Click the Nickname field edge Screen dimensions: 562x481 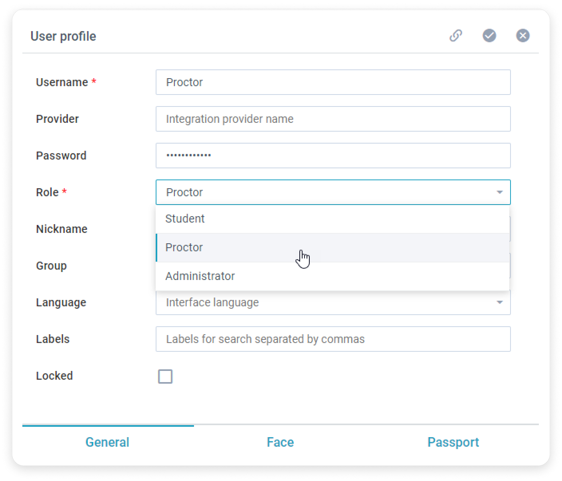click(x=510, y=229)
